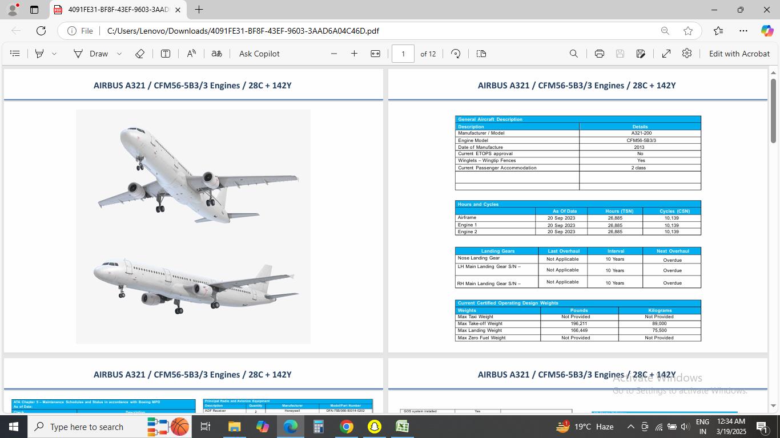Expand Draw tool options dropdown

(x=119, y=54)
